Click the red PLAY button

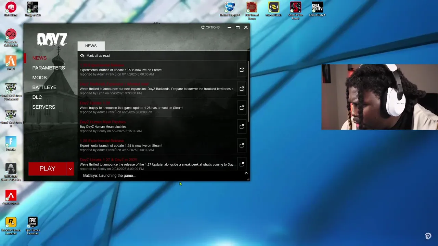click(x=47, y=169)
